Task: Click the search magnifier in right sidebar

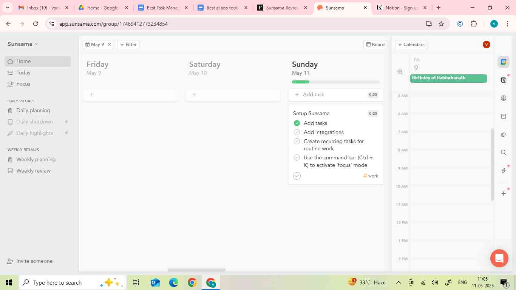Action: [x=503, y=153]
